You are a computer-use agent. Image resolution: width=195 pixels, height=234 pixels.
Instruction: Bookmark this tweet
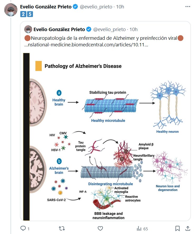click(178, 228)
